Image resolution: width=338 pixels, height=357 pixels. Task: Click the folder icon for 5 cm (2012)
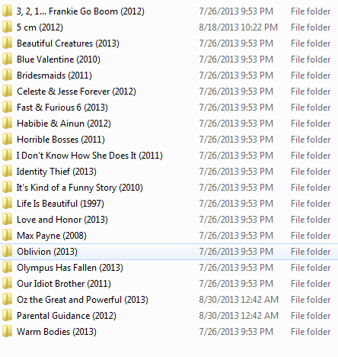tap(7, 27)
